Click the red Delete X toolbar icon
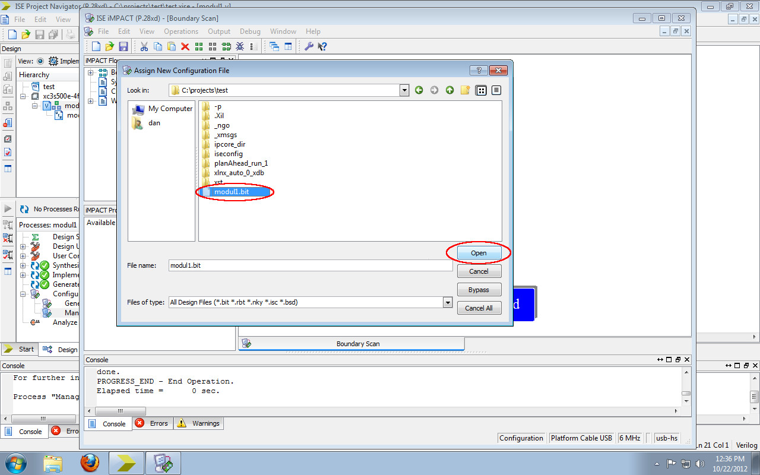The image size is (760, 475). pyautogui.click(x=184, y=46)
